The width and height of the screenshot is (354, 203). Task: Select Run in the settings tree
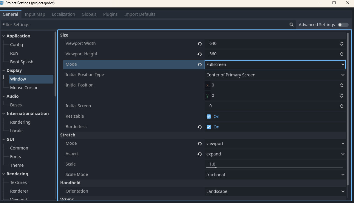(x=14, y=53)
